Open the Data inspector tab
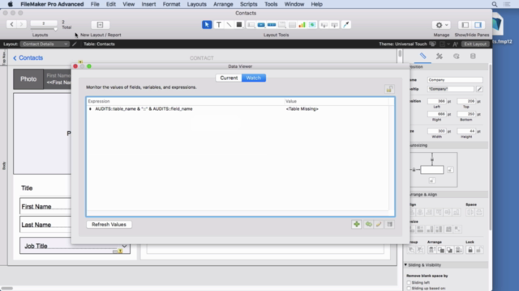The width and height of the screenshot is (519, 291). (473, 56)
